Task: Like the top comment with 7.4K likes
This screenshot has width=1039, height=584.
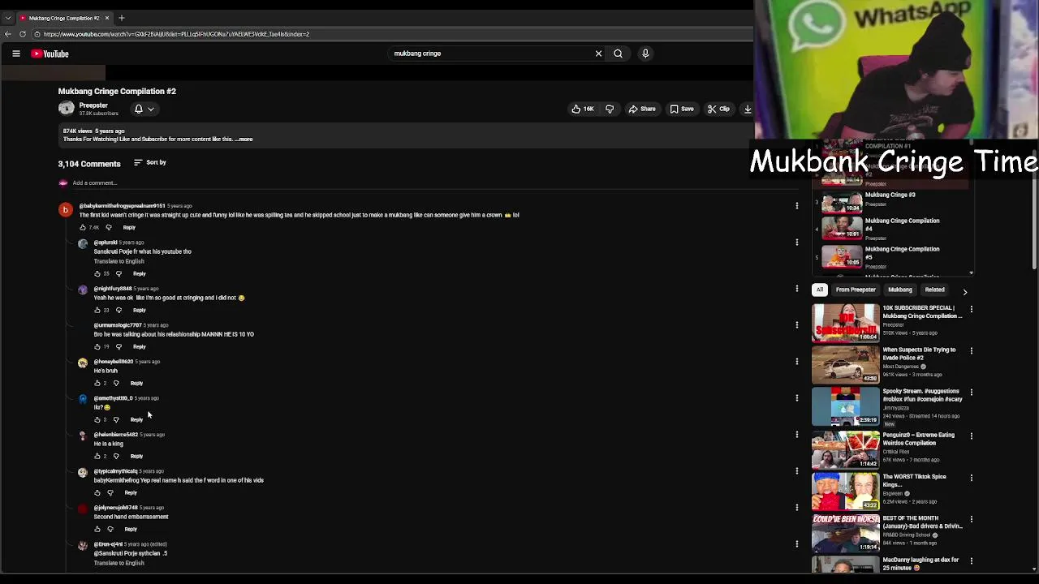Action: (83, 228)
